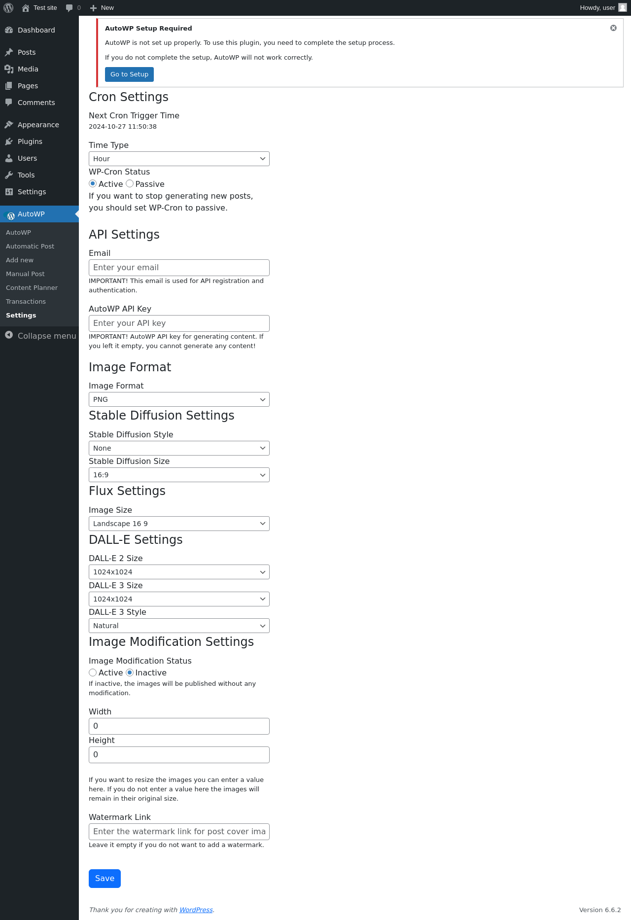Expand the Stable Diffusion Style dropdown
Viewport: 631px width, 920px height.
179,448
